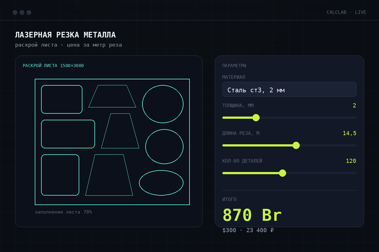Image resolution: width=379 pixels, height=252 pixels.
Task: Click the $300 · 23 400 ₽ conversion line
Action: [248, 230]
